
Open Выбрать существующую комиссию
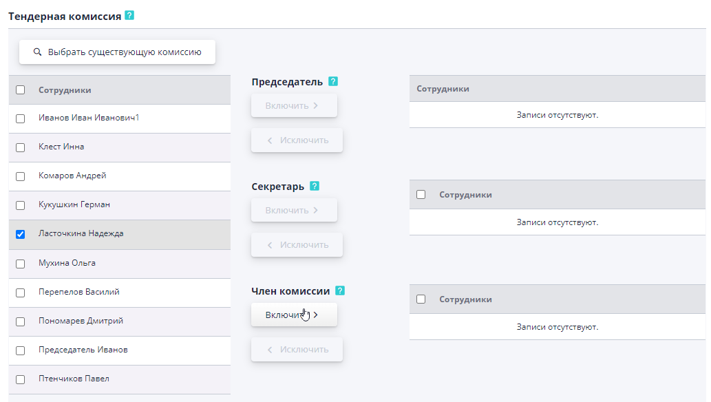117,52
